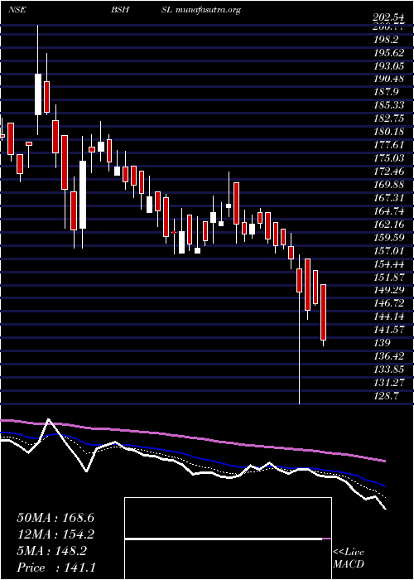Click the 185.33 price axis label
Viewport: 414px width, 580px height.
[388, 105]
